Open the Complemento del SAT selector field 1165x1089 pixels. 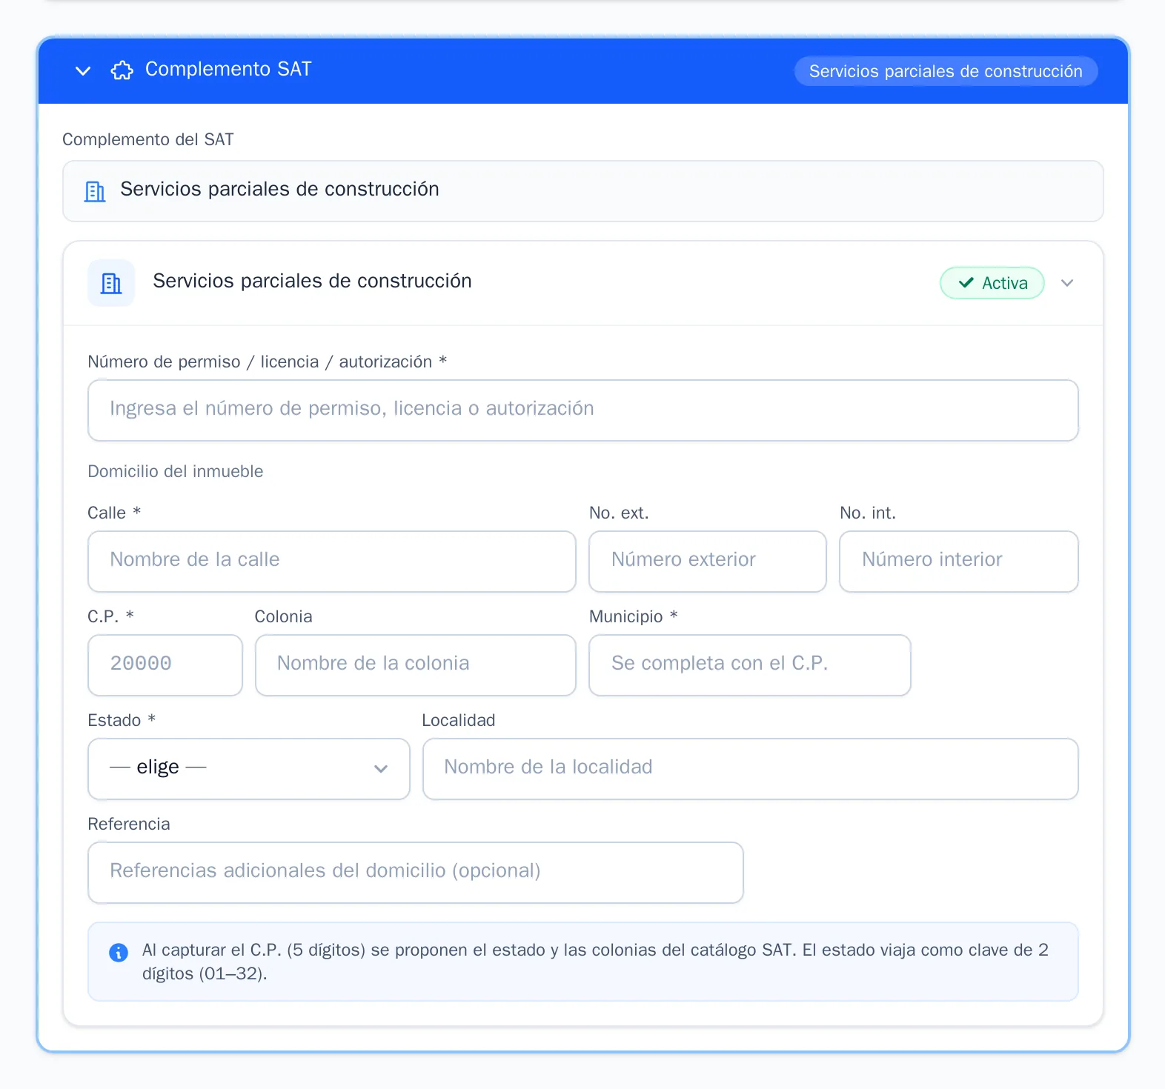[583, 191]
